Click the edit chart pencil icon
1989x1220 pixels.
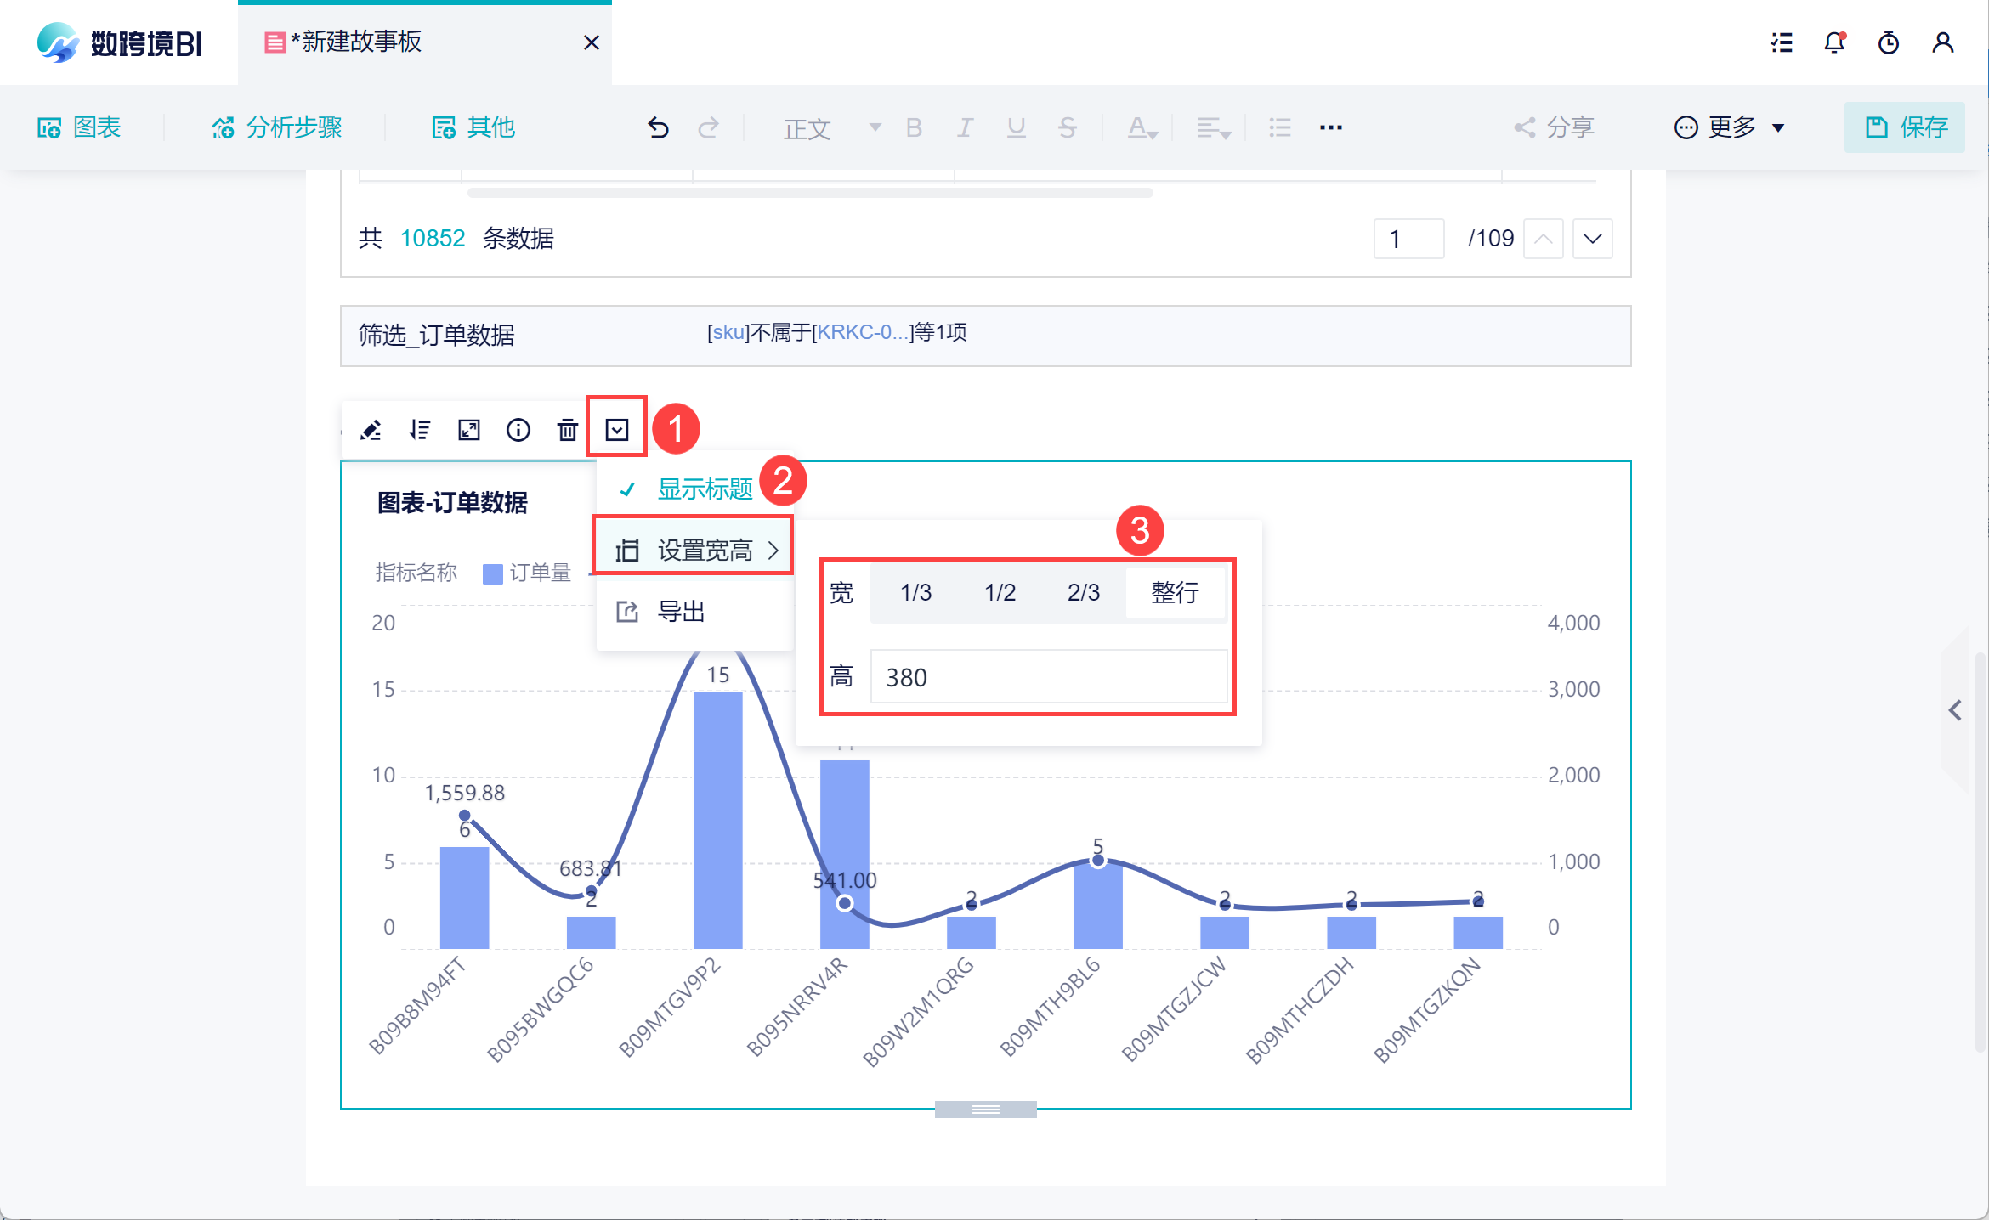371,430
